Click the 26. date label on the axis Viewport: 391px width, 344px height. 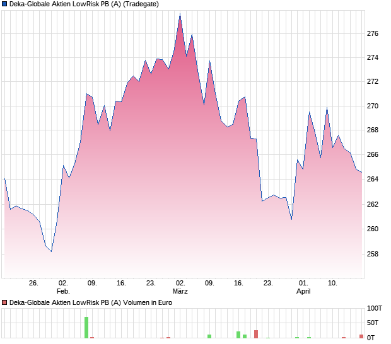pos(33,284)
